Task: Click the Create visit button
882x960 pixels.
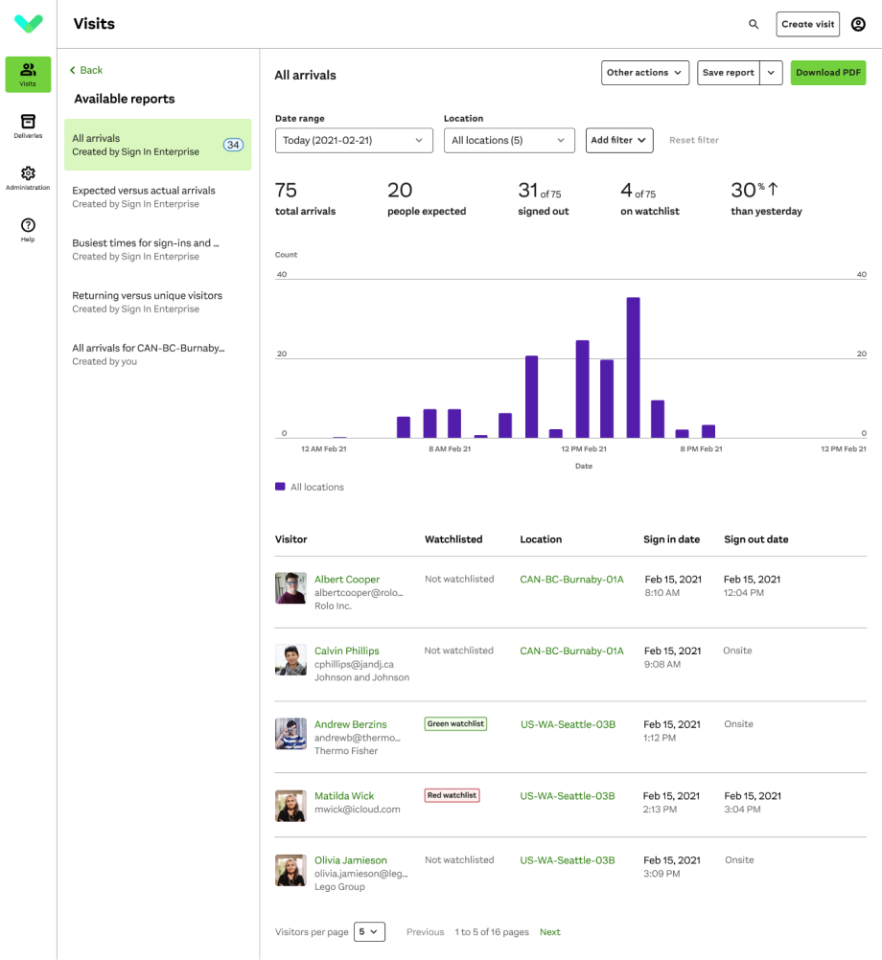Action: pos(807,24)
